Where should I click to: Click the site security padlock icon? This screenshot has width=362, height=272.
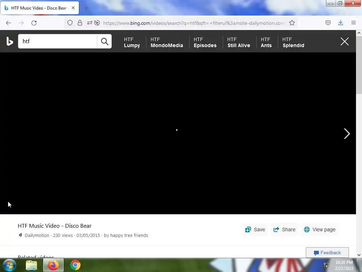[80, 23]
